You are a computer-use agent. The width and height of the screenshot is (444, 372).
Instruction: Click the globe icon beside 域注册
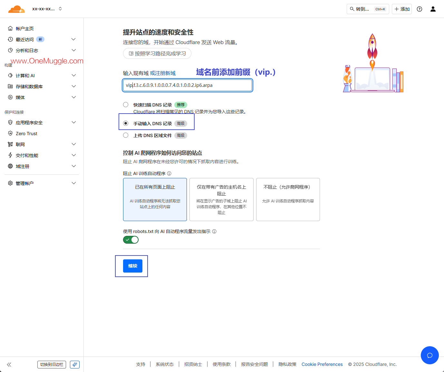click(10, 166)
